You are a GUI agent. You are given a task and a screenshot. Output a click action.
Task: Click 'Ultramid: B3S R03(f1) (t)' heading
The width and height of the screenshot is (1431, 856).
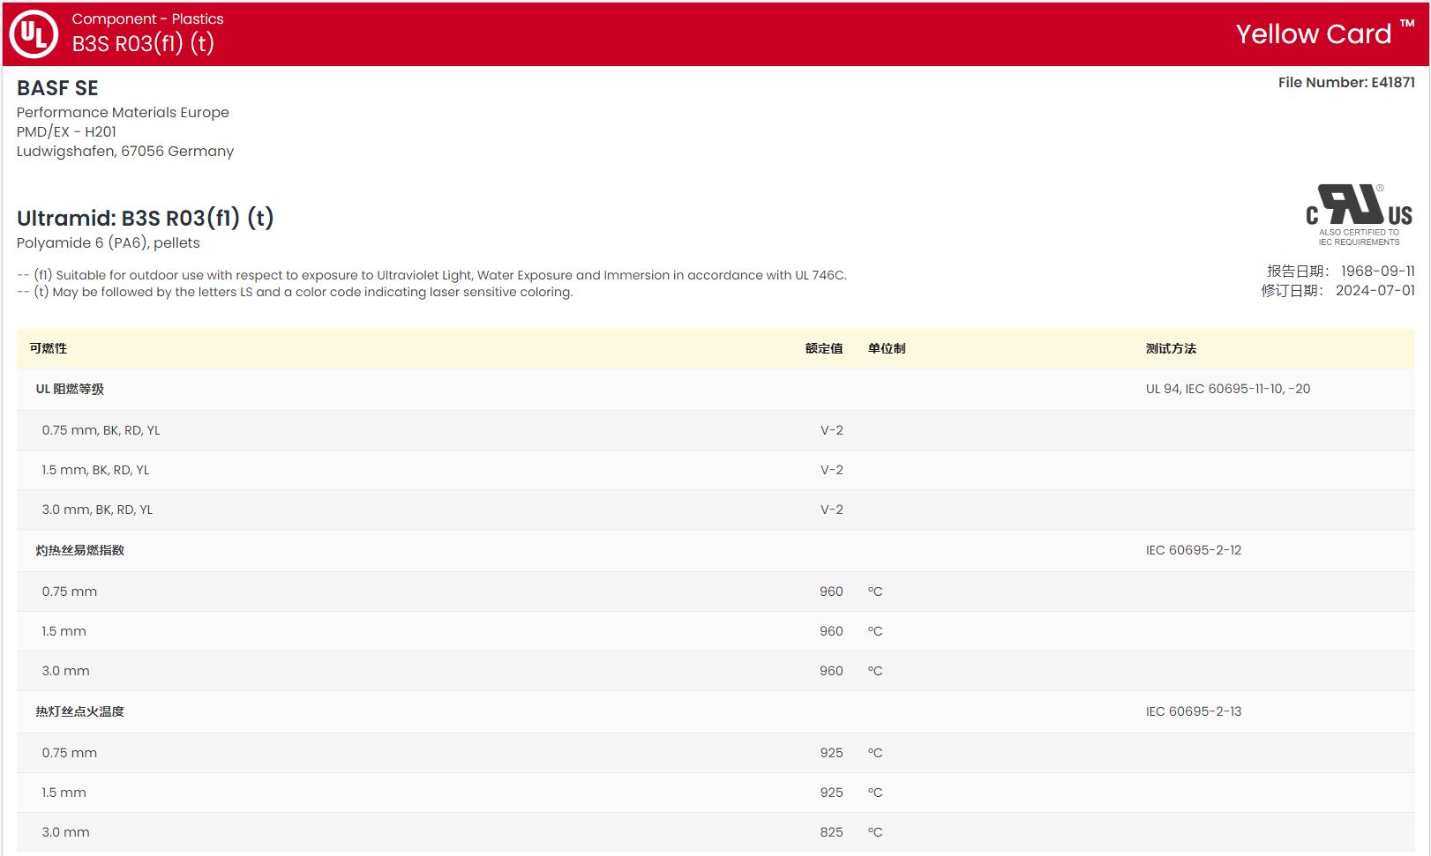pyautogui.click(x=146, y=218)
